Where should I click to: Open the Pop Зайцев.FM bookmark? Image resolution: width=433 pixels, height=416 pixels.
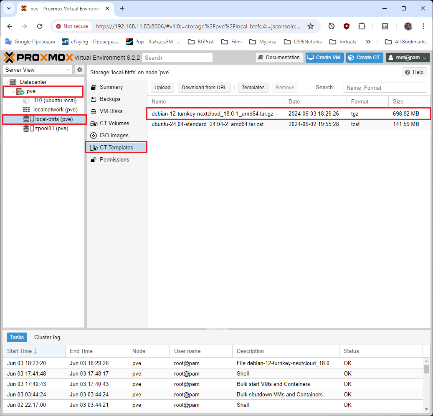click(153, 42)
